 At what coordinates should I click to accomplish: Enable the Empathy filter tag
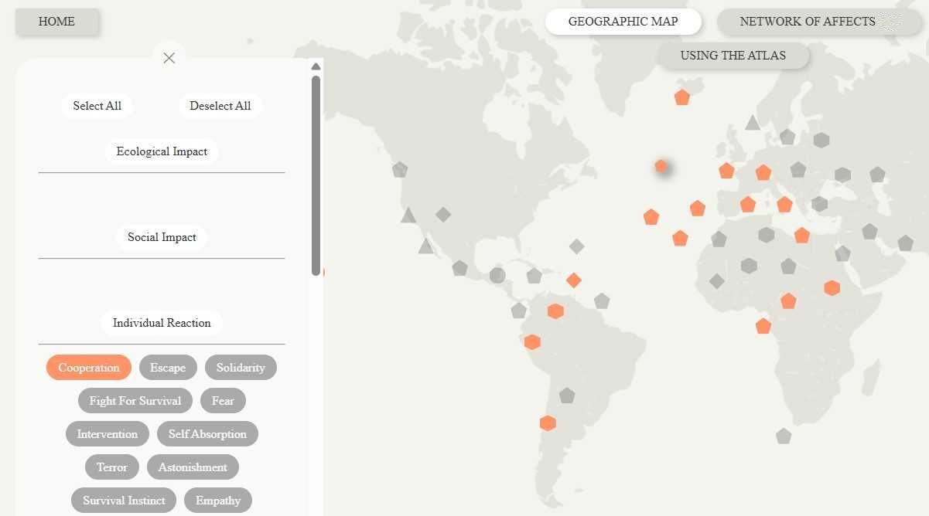point(218,501)
